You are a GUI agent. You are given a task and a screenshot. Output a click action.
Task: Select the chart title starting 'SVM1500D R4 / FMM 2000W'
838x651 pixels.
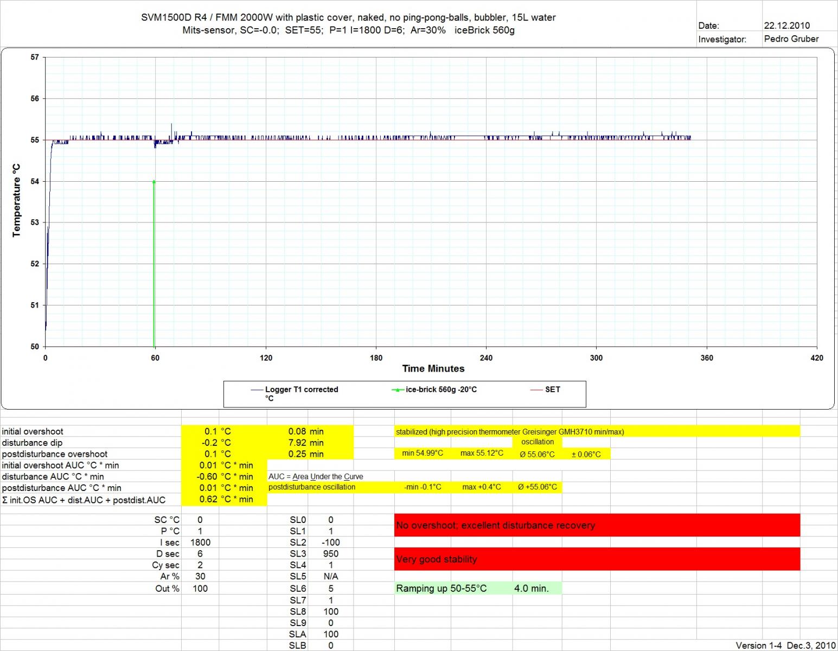click(348, 23)
